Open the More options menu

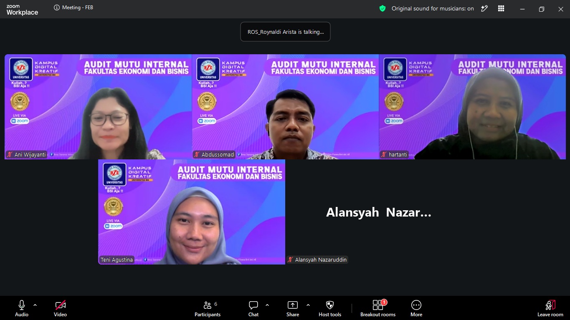[x=416, y=308]
